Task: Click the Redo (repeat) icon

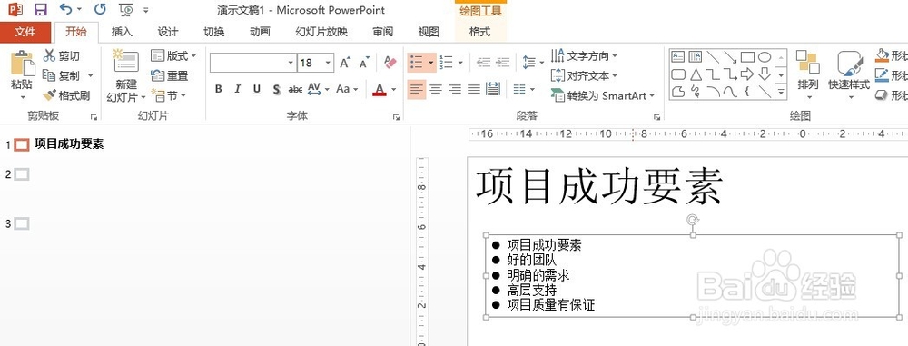Action: [100, 9]
